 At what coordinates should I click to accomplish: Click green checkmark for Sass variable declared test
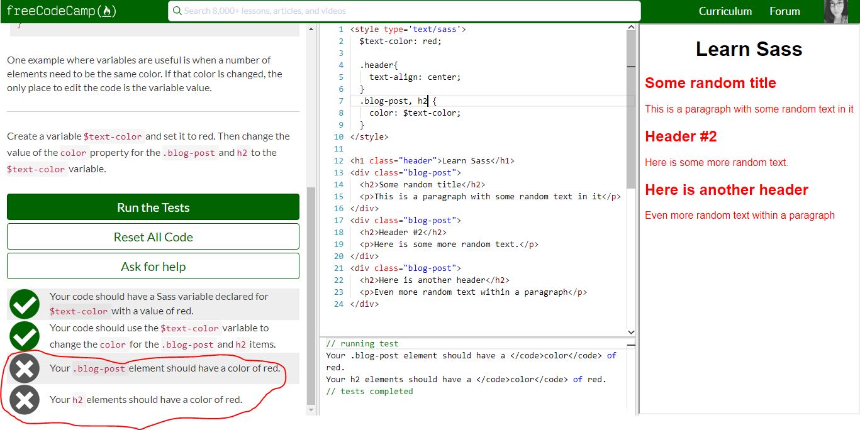point(25,304)
